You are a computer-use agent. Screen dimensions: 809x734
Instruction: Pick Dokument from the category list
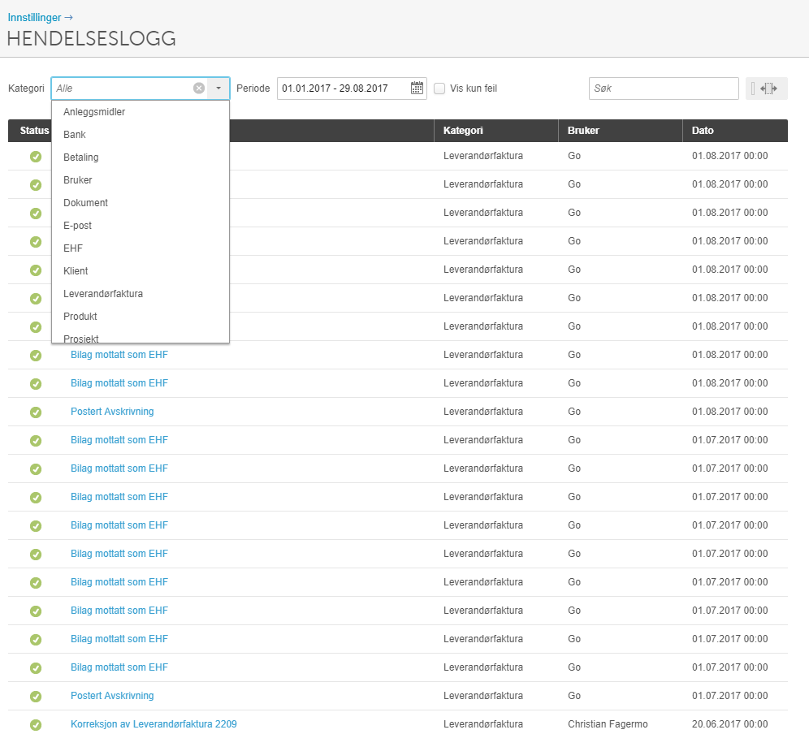pyautogui.click(x=141, y=203)
